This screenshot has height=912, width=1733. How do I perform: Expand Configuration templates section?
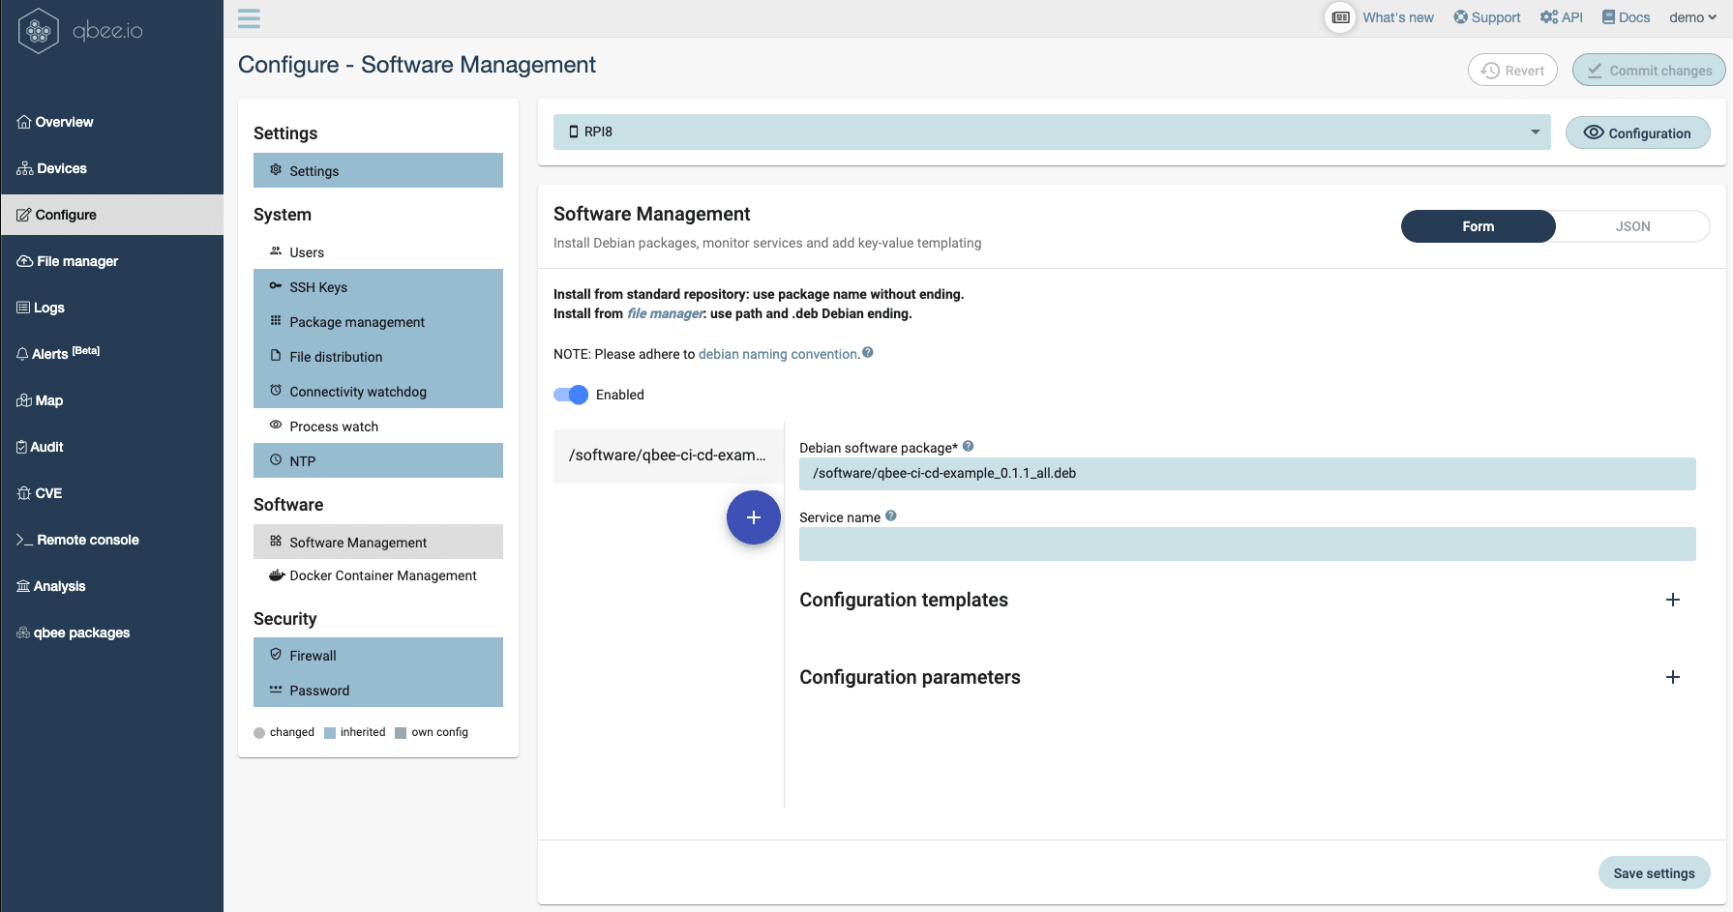coord(1672,600)
